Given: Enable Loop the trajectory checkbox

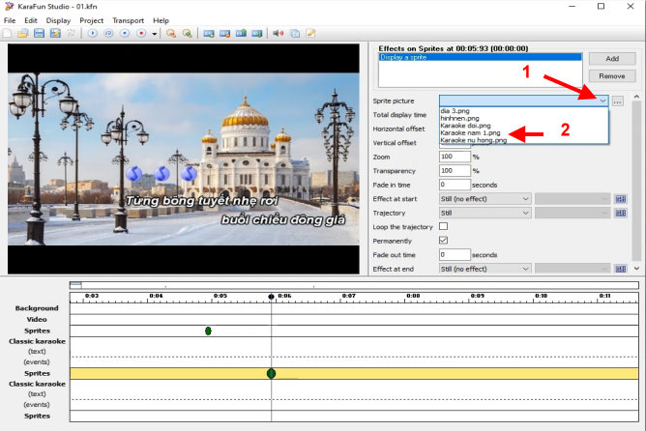Looking at the screenshot, I should (444, 226).
